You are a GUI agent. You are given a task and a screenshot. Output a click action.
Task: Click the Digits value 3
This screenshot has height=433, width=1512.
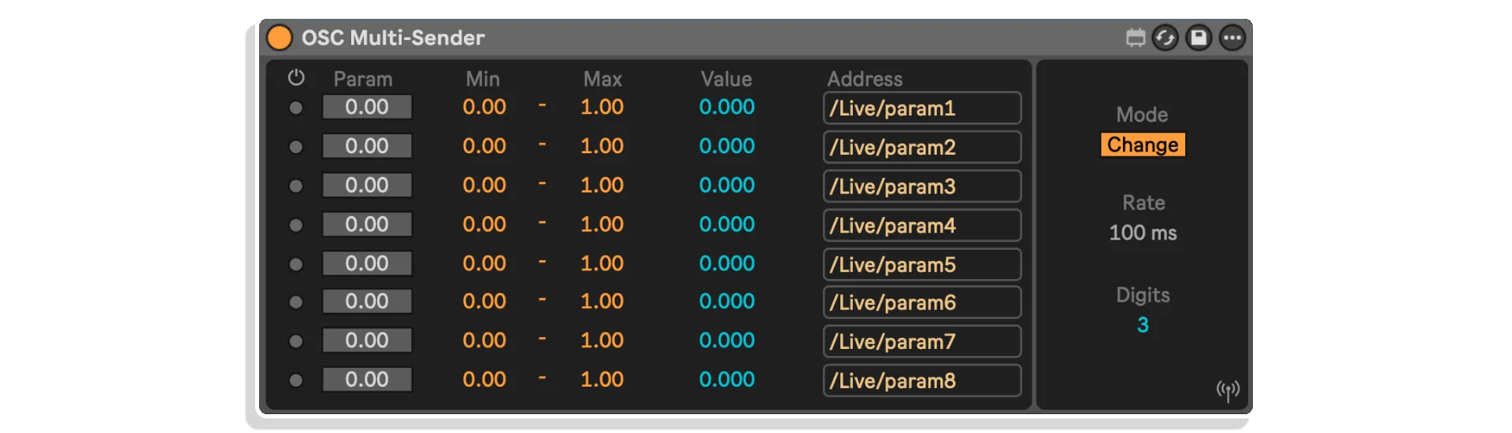[x=1143, y=325]
